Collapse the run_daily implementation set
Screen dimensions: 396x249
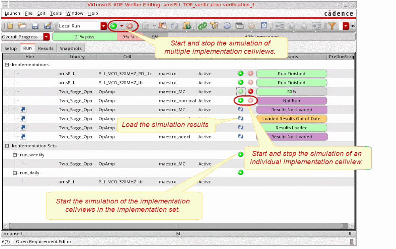click(15, 173)
